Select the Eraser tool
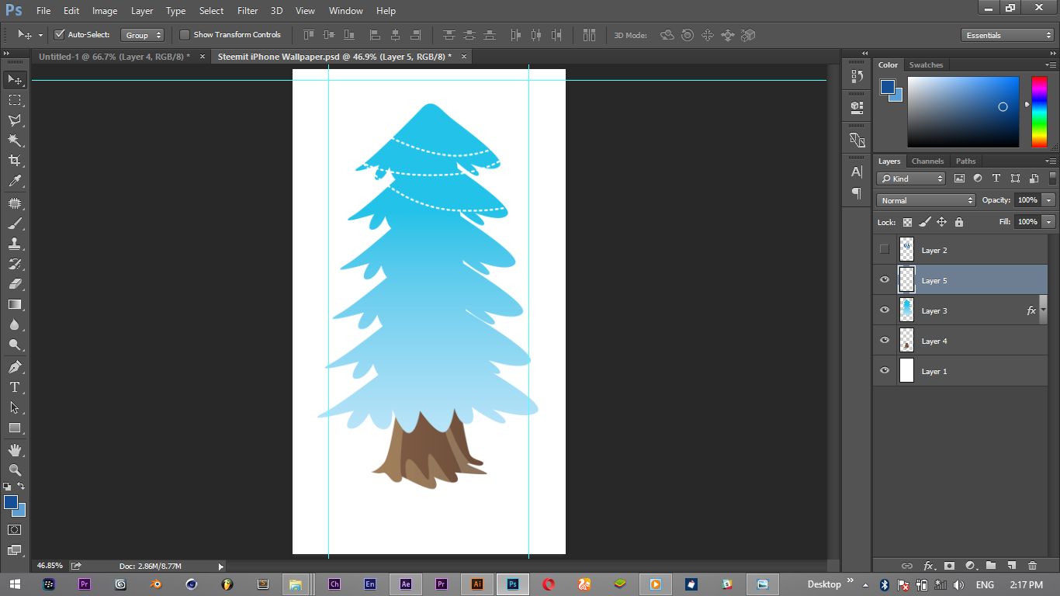1060x596 pixels. pyautogui.click(x=15, y=284)
